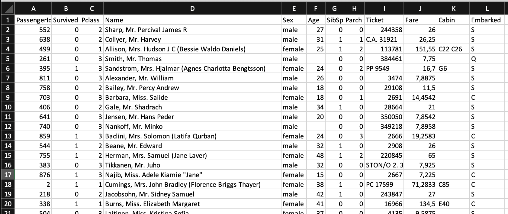Click the Embarked header cell
The width and height of the screenshot is (508, 214).
(487, 20)
